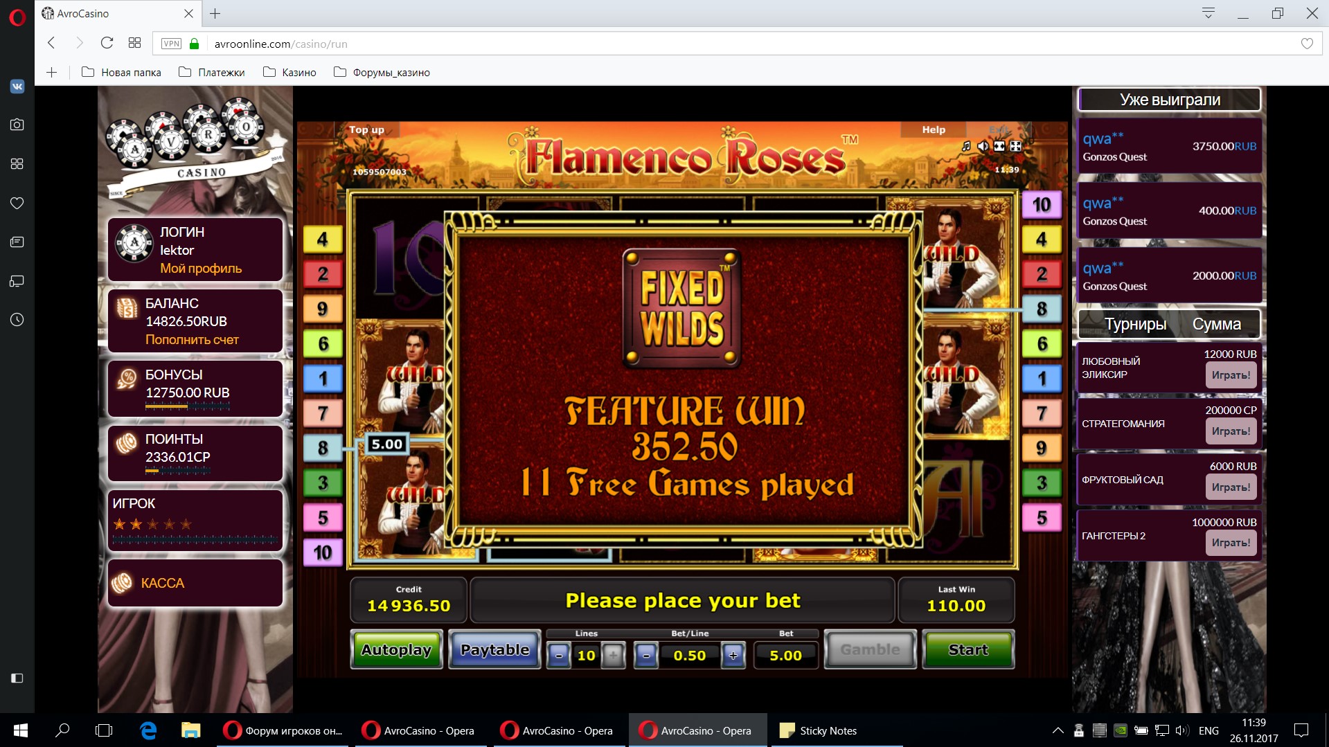The width and height of the screenshot is (1329, 747).
Task: Show hidden system tray icons
Action: pos(1058,730)
